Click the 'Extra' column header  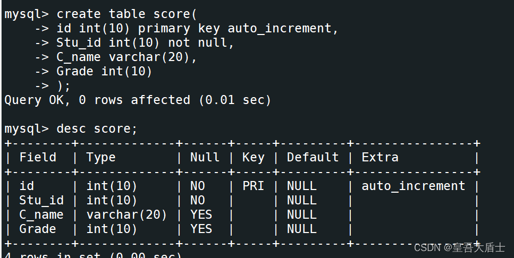click(380, 157)
